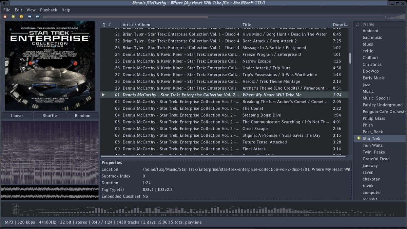Select track 'The Comet'
The width and height of the screenshot is (407, 229).
[x=224, y=109]
